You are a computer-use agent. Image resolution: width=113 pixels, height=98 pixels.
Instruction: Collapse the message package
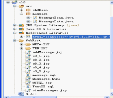21,14
